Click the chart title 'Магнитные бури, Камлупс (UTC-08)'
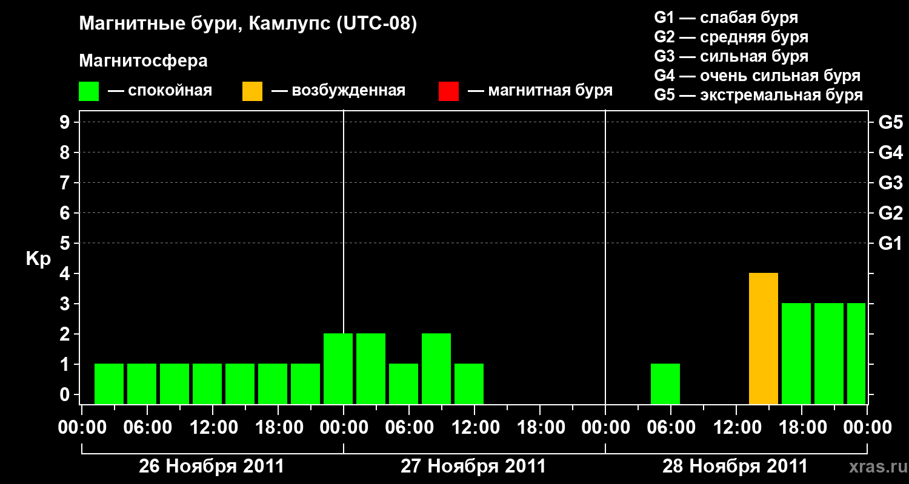The image size is (909, 484). [x=248, y=24]
